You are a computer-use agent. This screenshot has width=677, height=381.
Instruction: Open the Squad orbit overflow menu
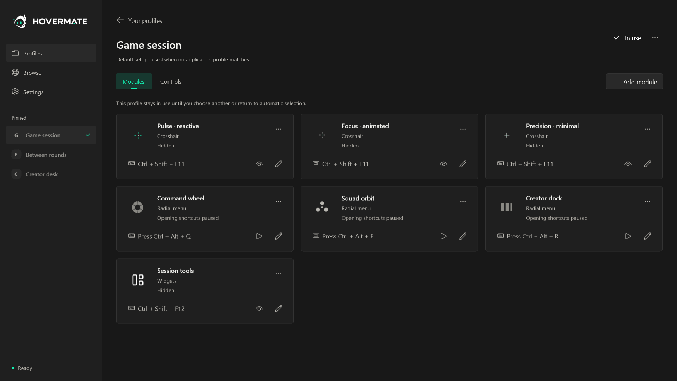[463, 201]
